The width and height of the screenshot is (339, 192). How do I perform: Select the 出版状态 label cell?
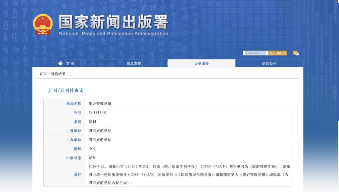64,158
